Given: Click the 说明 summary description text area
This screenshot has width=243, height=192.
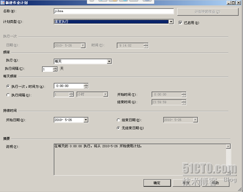Looking at the screenshot, I should click(140, 159).
